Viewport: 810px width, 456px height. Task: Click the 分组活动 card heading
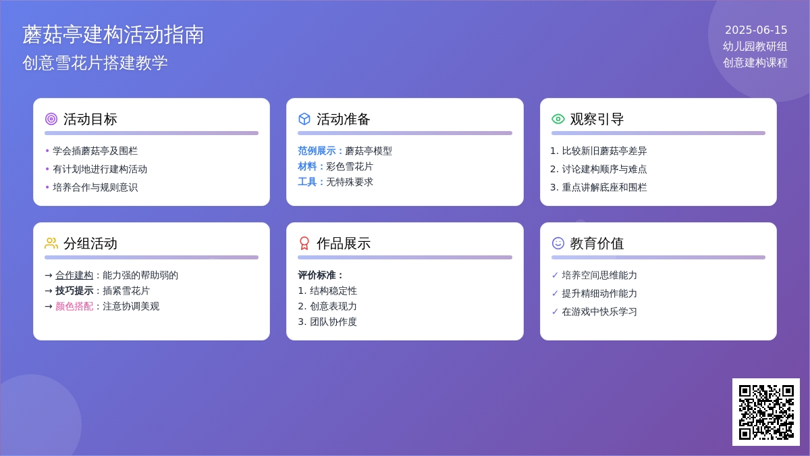pyautogui.click(x=90, y=243)
